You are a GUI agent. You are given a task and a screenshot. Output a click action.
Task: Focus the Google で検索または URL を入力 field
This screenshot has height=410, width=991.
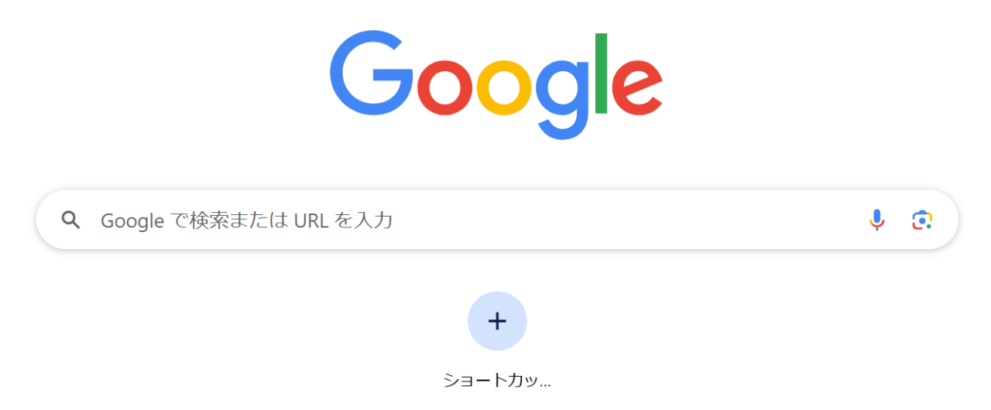[x=497, y=220]
